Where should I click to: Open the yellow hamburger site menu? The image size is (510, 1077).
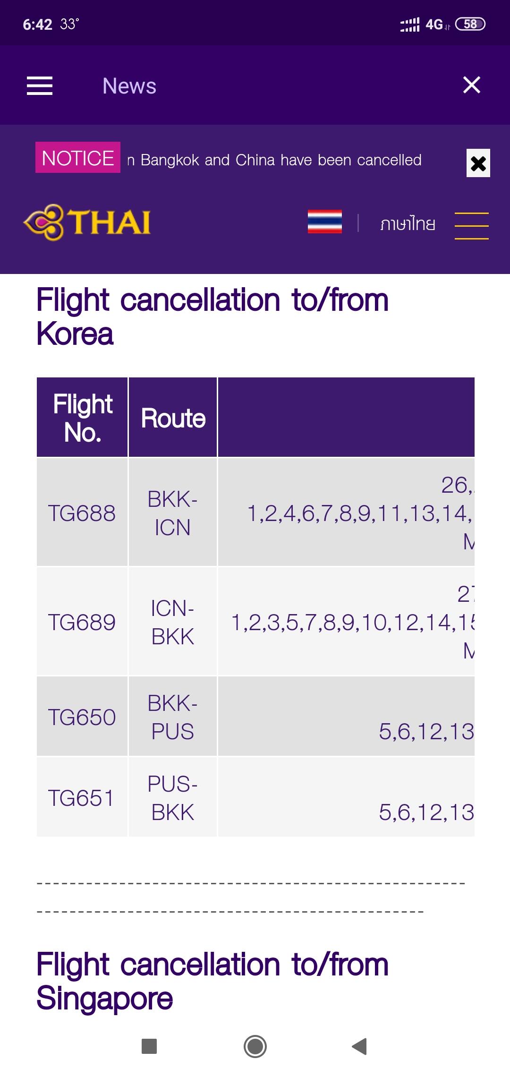tap(471, 226)
